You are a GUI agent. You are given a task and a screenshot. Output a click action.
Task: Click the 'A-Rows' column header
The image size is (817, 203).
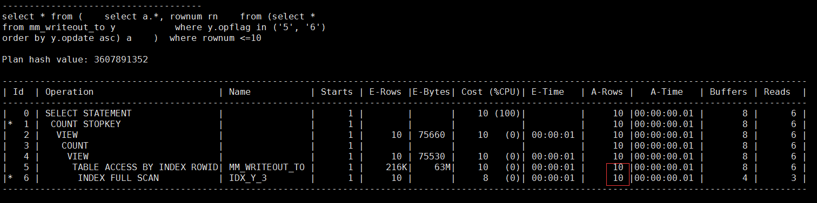[x=607, y=92]
